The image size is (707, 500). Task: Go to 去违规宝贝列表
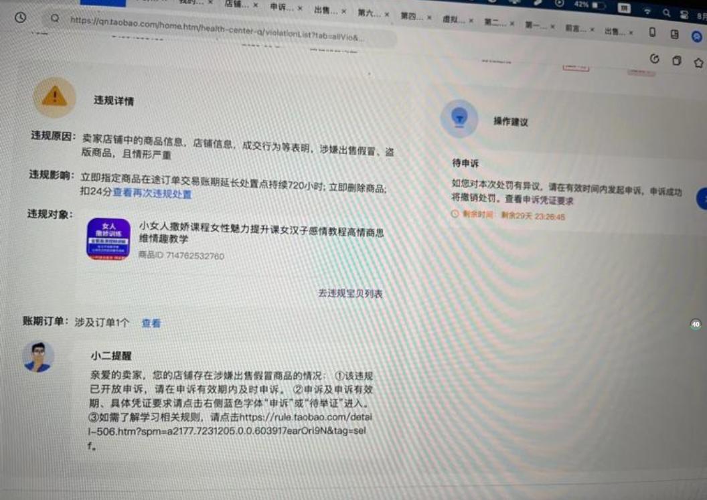349,294
